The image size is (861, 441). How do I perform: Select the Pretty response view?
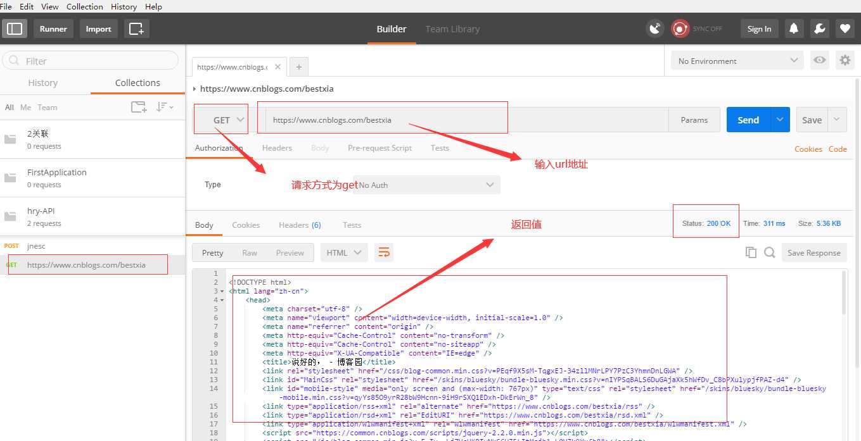212,252
